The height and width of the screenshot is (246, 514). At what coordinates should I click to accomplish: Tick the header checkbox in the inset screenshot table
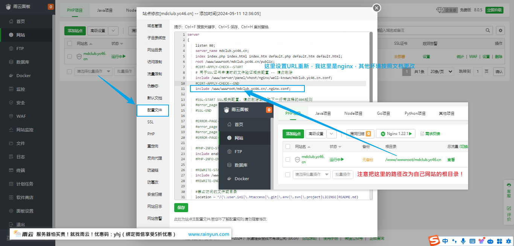click(288, 147)
